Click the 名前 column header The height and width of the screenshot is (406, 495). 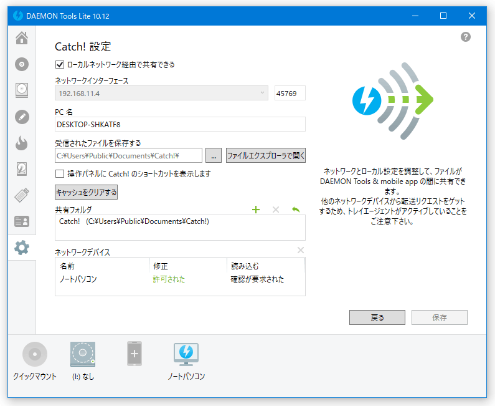click(x=102, y=266)
